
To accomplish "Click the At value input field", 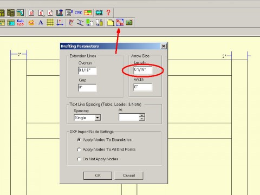I will pyautogui.click(x=129, y=117).
